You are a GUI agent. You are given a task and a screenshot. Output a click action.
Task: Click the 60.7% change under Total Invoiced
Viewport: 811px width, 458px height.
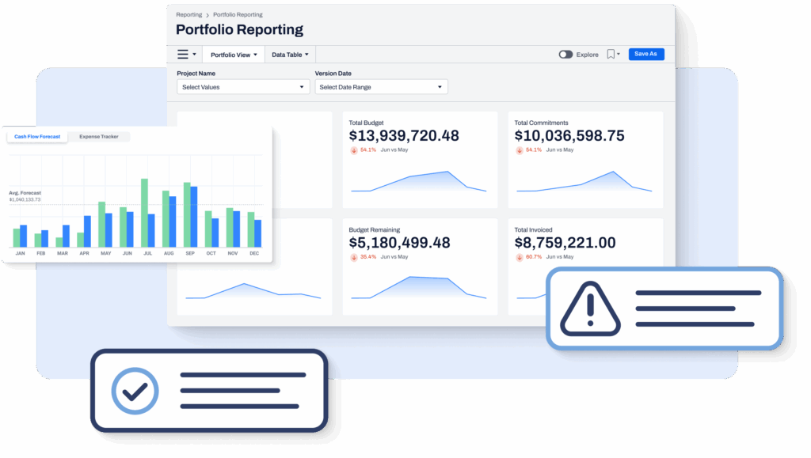(534, 256)
